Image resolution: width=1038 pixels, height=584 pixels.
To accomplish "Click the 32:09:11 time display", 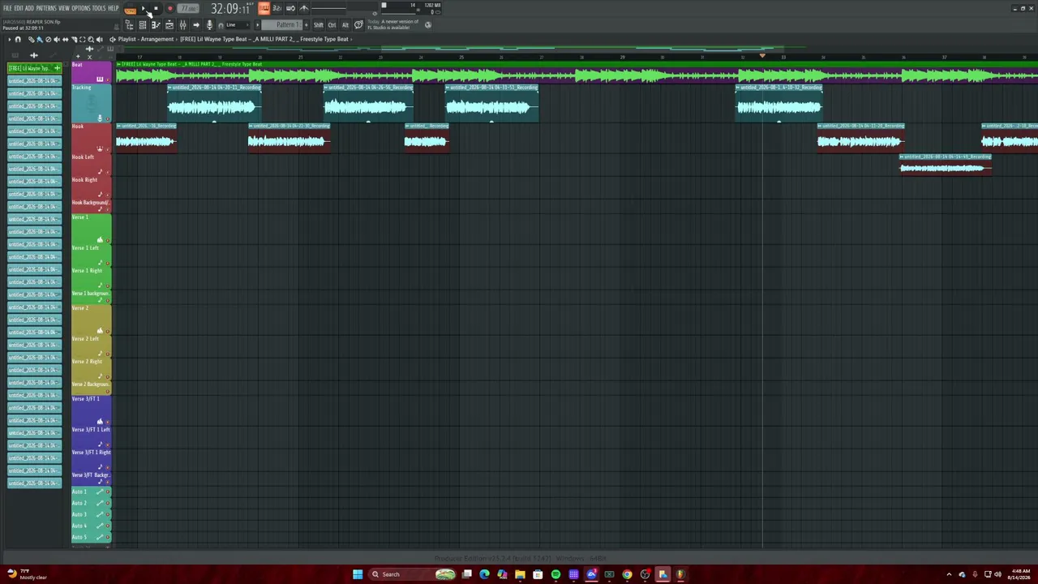I will click(230, 9).
